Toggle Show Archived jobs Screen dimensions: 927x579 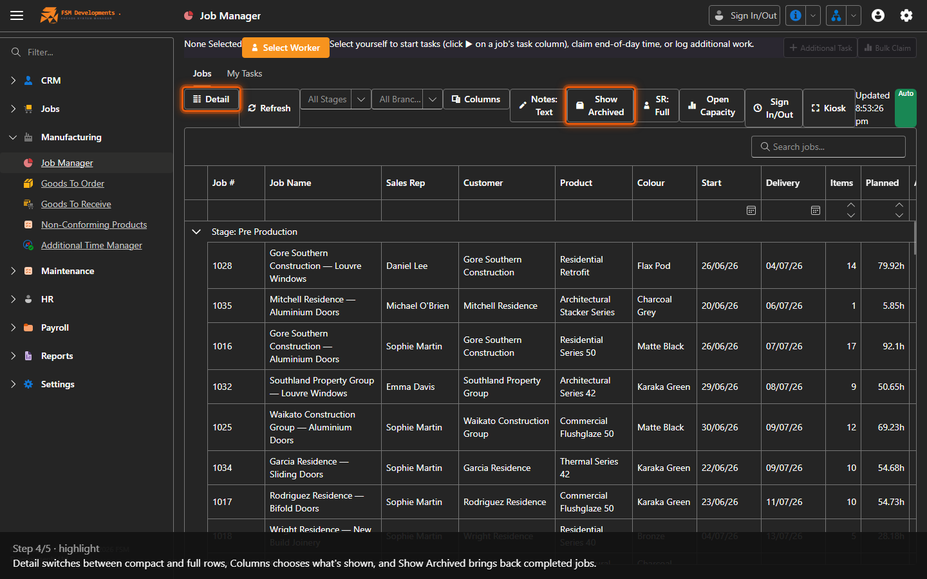[x=600, y=106]
